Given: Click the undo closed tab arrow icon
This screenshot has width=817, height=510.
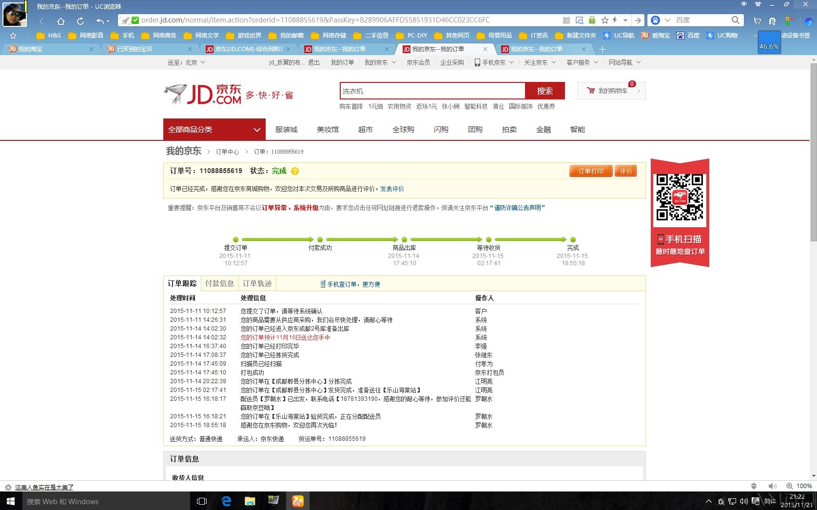Looking at the screenshot, I should click(100, 21).
